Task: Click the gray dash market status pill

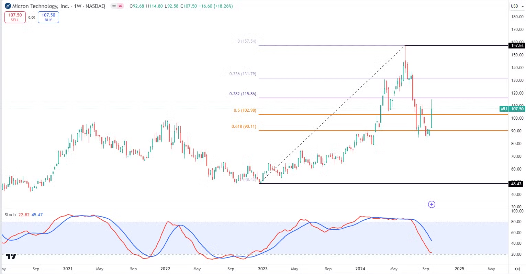Action: pos(114,6)
